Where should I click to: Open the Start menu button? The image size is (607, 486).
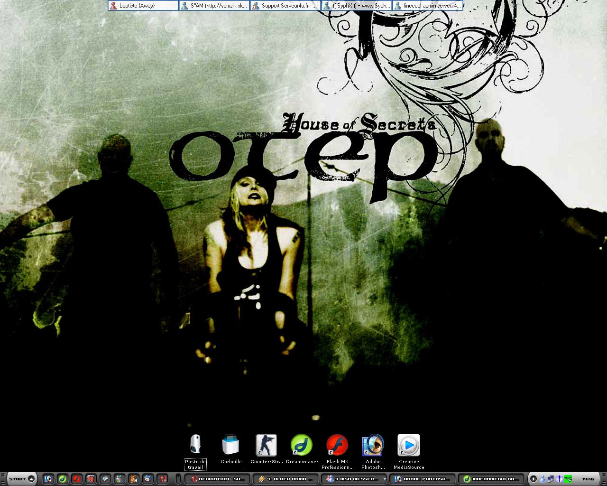pyautogui.click(x=22, y=479)
